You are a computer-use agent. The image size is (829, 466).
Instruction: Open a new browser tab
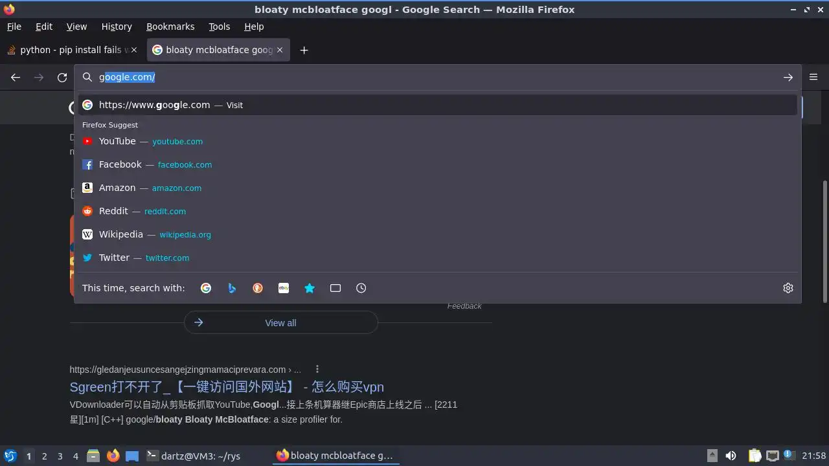[x=304, y=50]
